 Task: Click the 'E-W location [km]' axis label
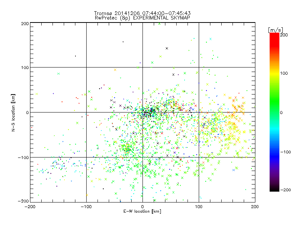(142, 211)
